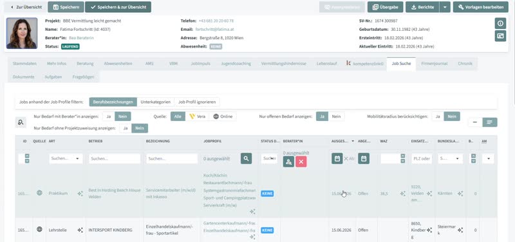Open the Firmenjournal tab

pyautogui.click(x=434, y=63)
